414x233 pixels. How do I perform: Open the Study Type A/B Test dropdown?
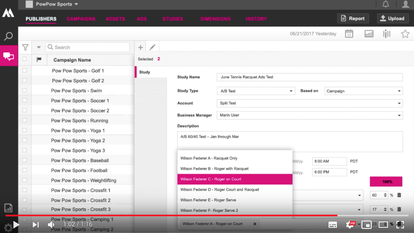(256, 91)
